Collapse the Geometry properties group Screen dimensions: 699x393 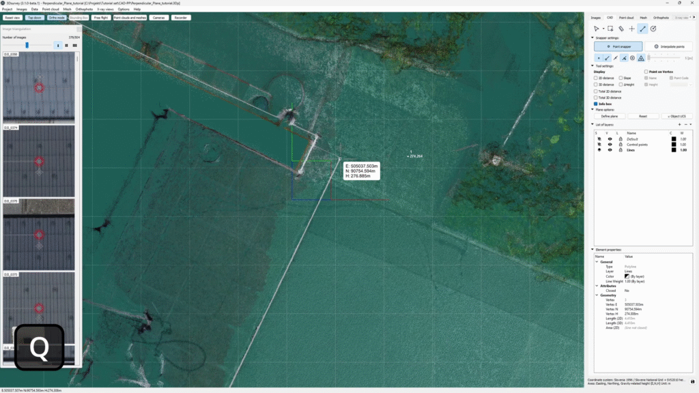[x=597, y=295]
